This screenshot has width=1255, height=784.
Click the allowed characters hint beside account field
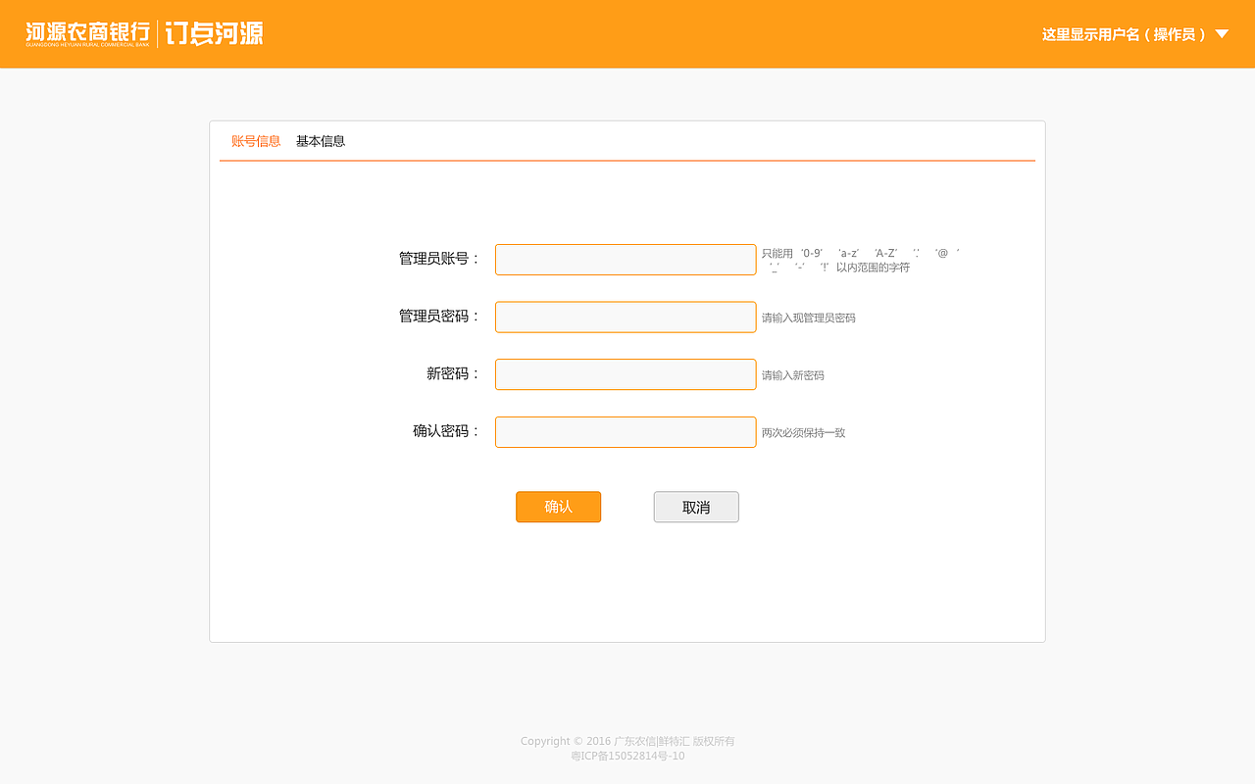click(x=860, y=260)
